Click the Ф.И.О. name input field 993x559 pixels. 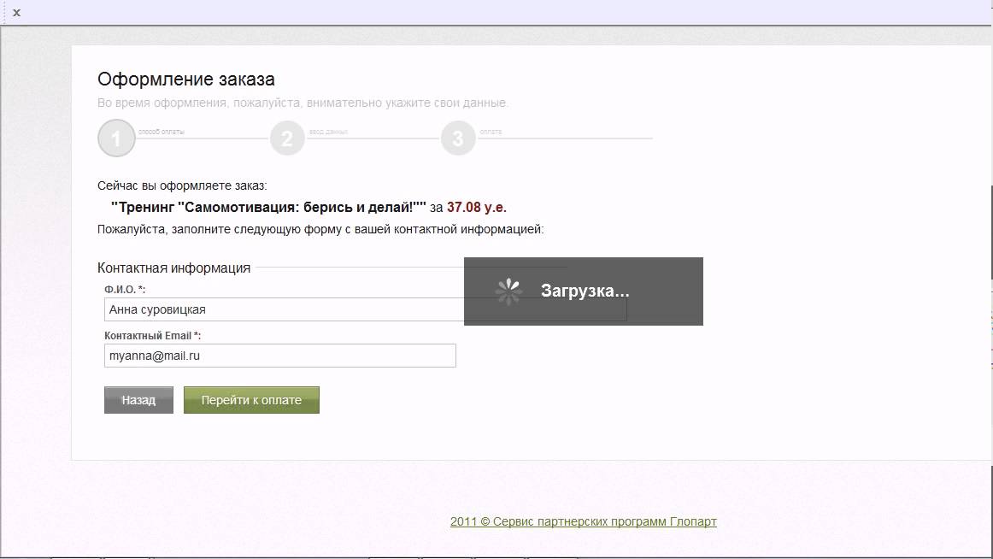366,309
